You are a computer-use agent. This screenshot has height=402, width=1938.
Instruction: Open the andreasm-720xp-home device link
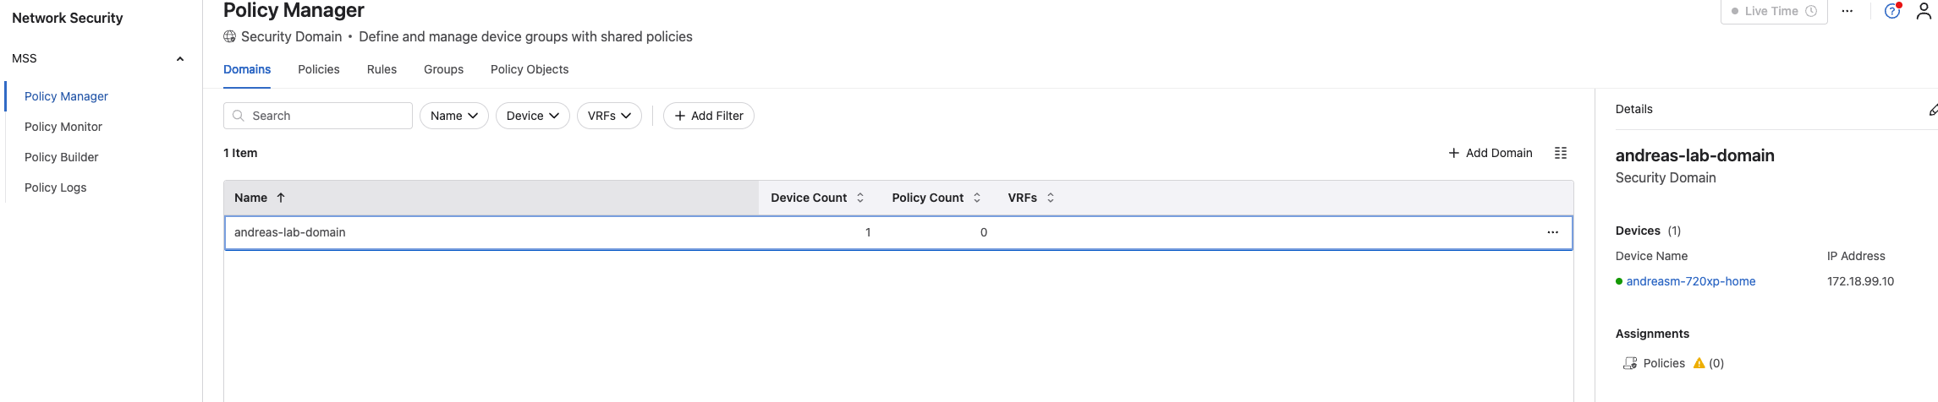click(1690, 281)
